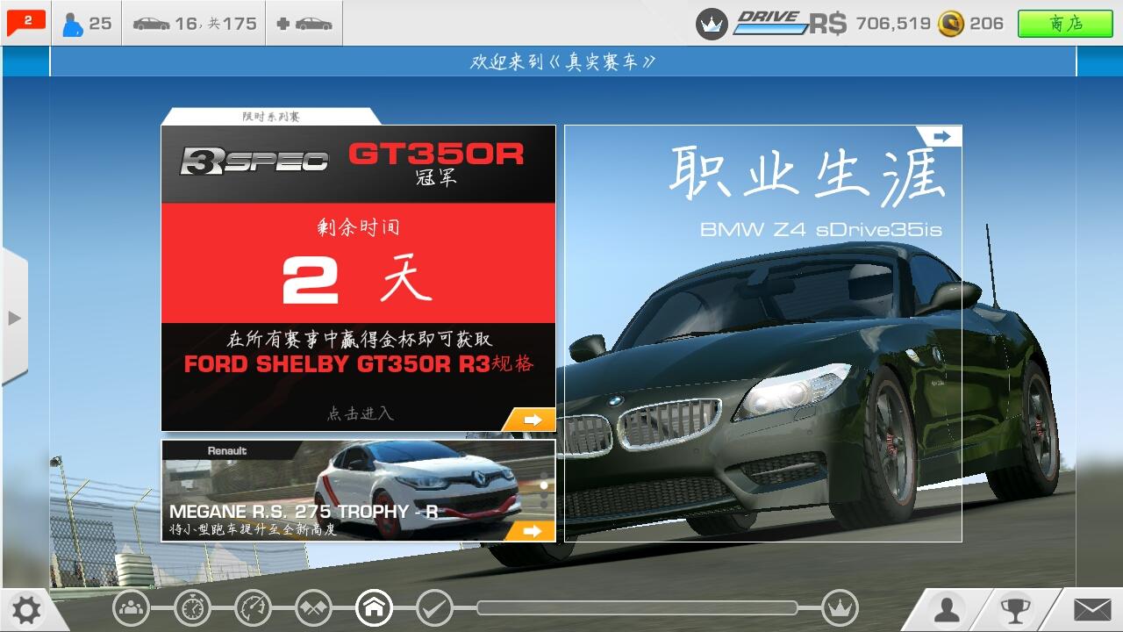Open the crown icon at progress bar end
The image size is (1123, 632).
(840, 607)
